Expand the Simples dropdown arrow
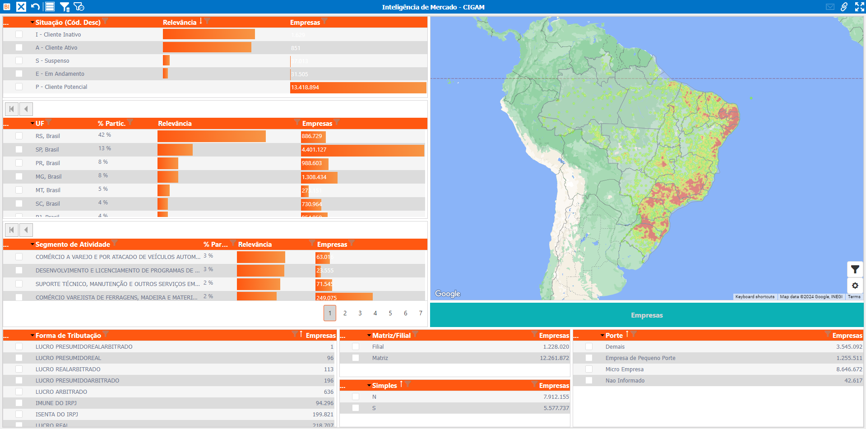The width and height of the screenshot is (866, 429). pos(369,386)
